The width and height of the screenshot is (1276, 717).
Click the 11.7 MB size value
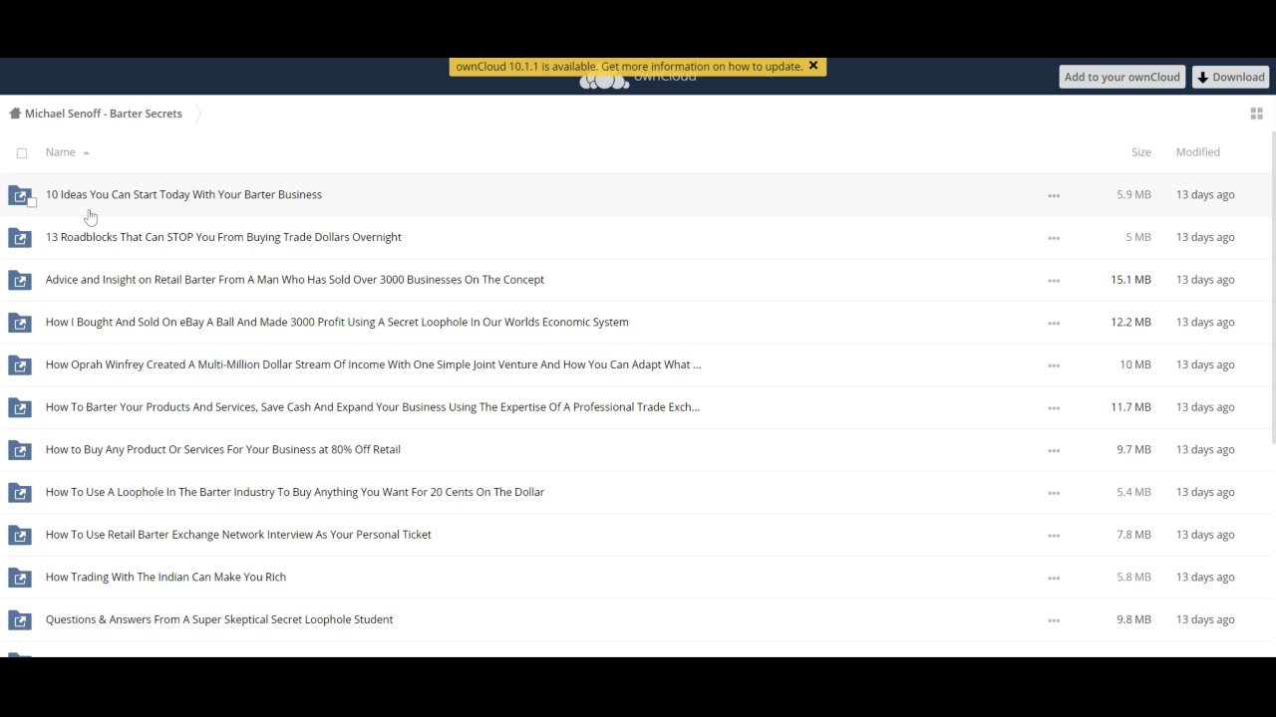(1130, 407)
